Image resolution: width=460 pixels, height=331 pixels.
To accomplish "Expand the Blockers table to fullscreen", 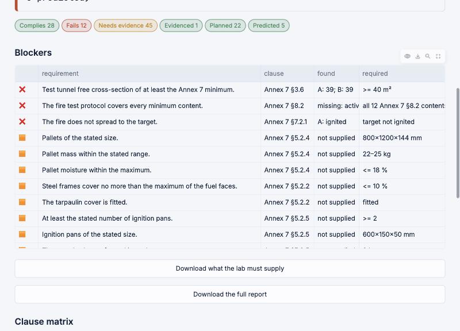I will pyautogui.click(x=438, y=56).
